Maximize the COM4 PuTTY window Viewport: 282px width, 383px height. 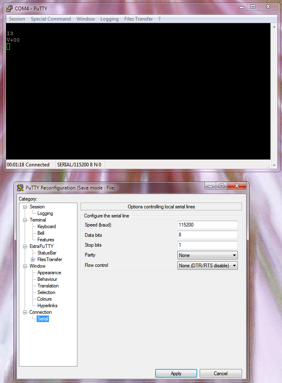point(253,7)
